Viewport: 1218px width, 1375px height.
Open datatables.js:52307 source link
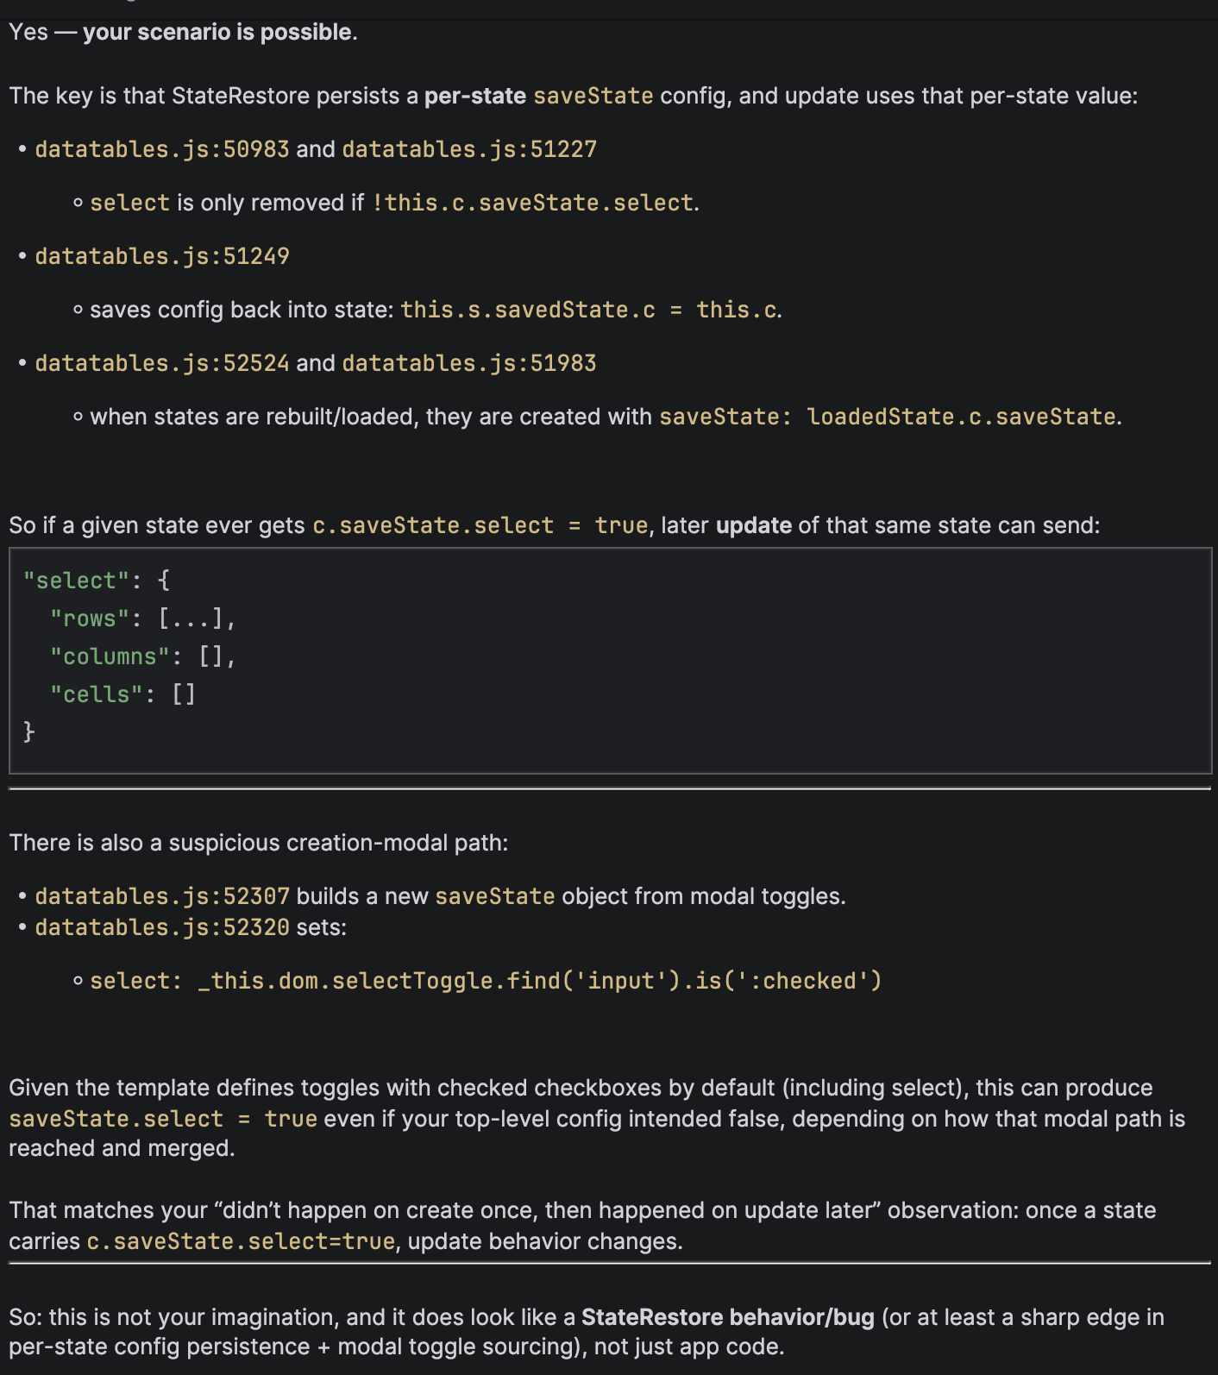(x=162, y=896)
